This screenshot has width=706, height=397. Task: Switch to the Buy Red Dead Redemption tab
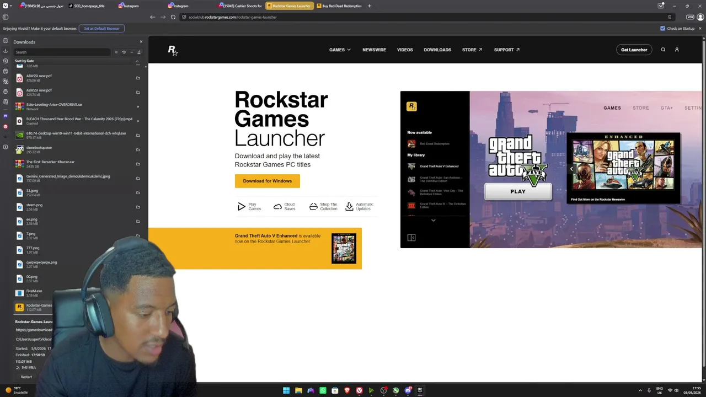(x=339, y=6)
